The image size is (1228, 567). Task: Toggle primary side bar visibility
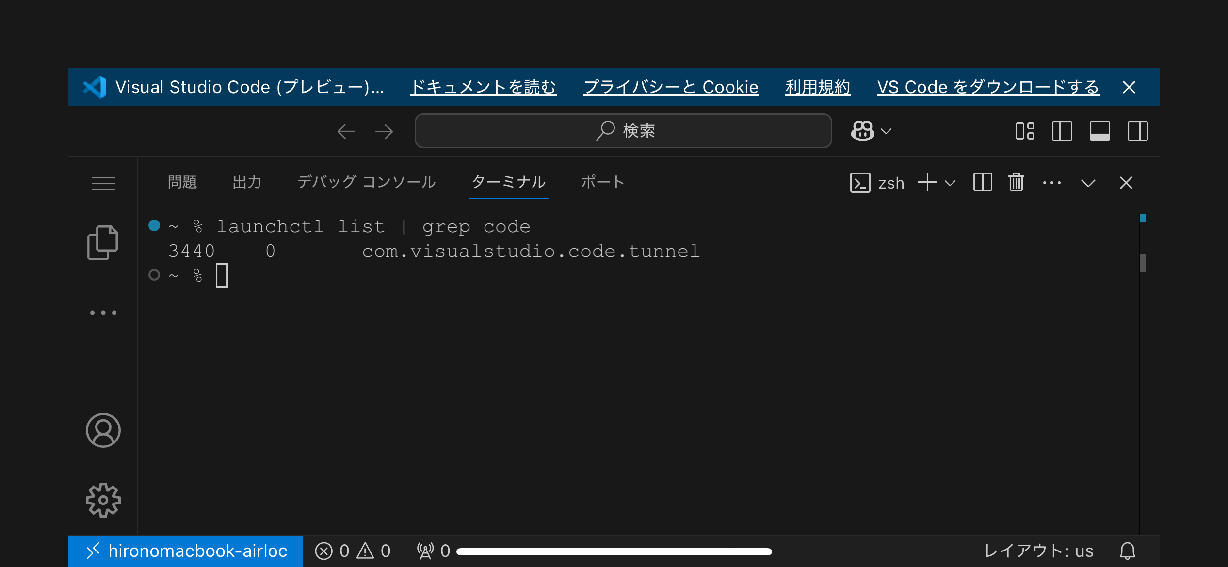[1062, 131]
